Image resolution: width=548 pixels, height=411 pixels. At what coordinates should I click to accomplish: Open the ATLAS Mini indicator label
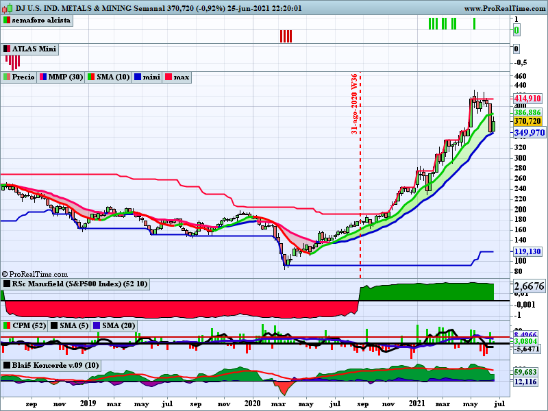[34, 49]
